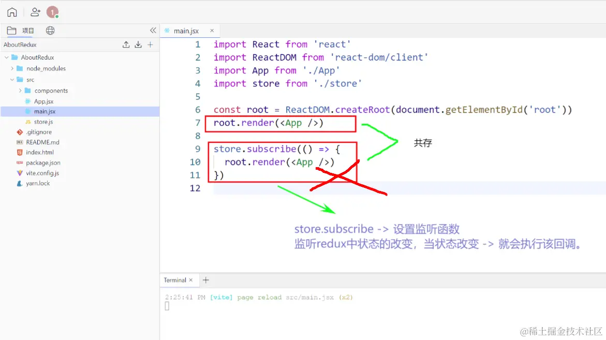Open the .gitignore file
This screenshot has height=340, width=606.
(x=39, y=132)
